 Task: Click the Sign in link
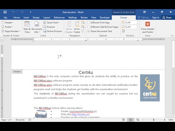(x=156, y=17)
